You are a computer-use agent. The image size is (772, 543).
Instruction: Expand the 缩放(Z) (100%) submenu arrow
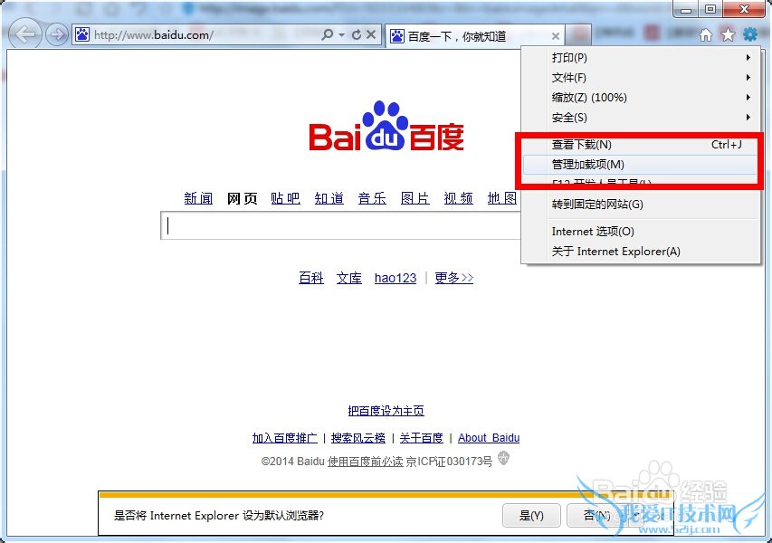pos(748,98)
